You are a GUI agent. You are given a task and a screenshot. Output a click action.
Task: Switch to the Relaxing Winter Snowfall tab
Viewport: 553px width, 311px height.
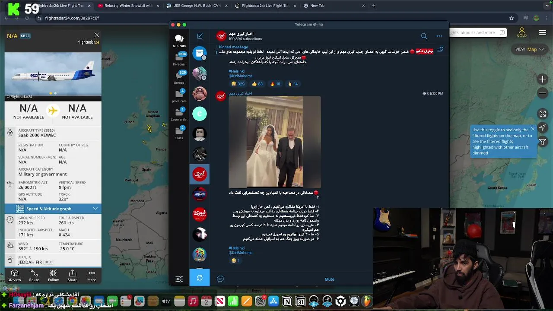click(128, 6)
